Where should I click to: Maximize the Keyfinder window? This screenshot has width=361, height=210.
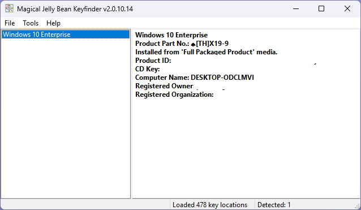pyautogui.click(x=321, y=8)
